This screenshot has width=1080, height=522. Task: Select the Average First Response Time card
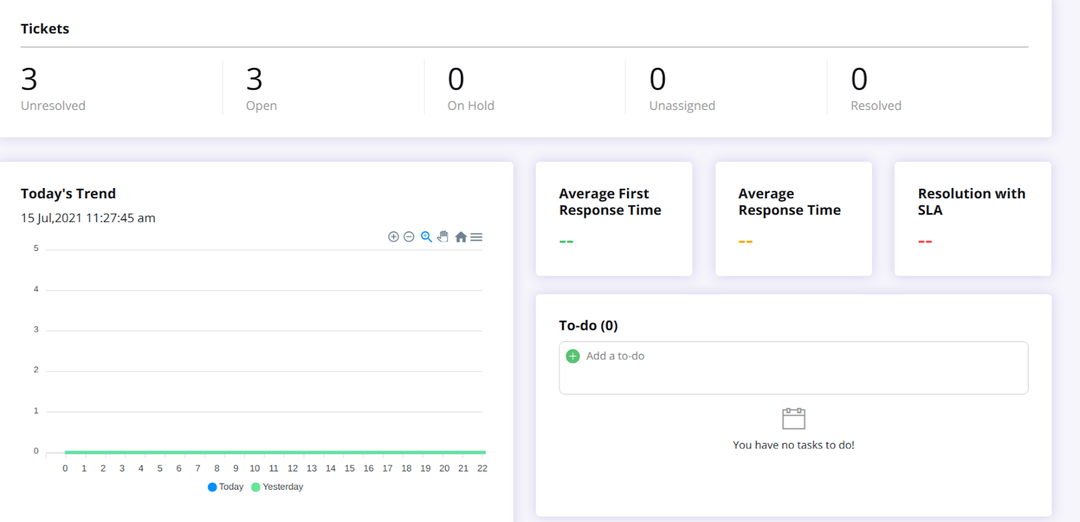tap(614, 219)
